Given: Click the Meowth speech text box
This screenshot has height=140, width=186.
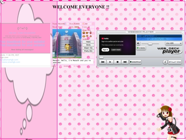Looking at the screenshot, I should [73, 62].
